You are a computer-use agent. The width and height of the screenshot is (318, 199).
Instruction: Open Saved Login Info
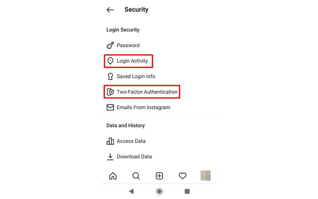[x=136, y=76]
